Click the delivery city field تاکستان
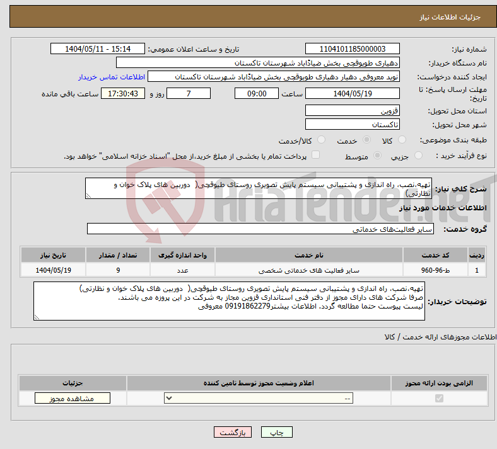This screenshot has height=449, width=497. [352, 124]
